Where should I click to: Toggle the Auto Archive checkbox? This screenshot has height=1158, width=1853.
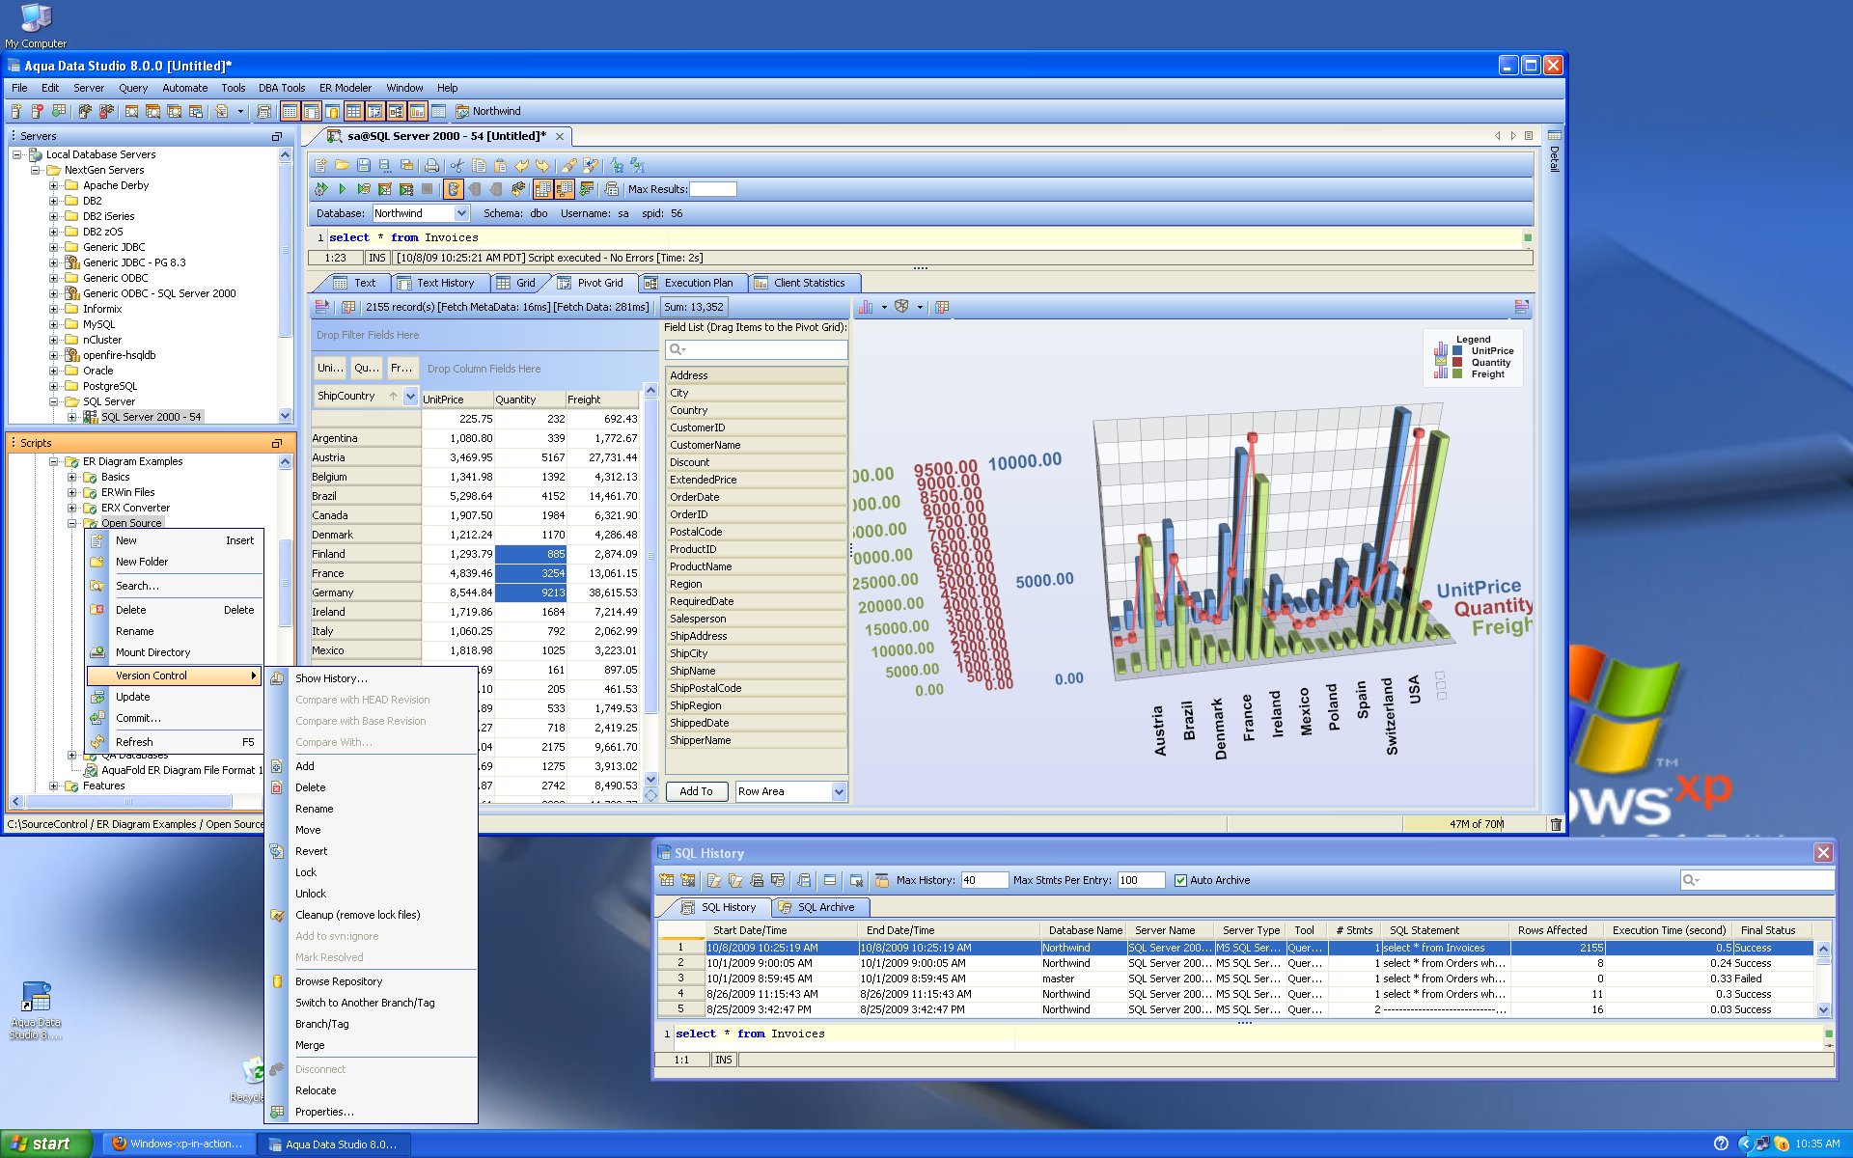[x=1180, y=880]
